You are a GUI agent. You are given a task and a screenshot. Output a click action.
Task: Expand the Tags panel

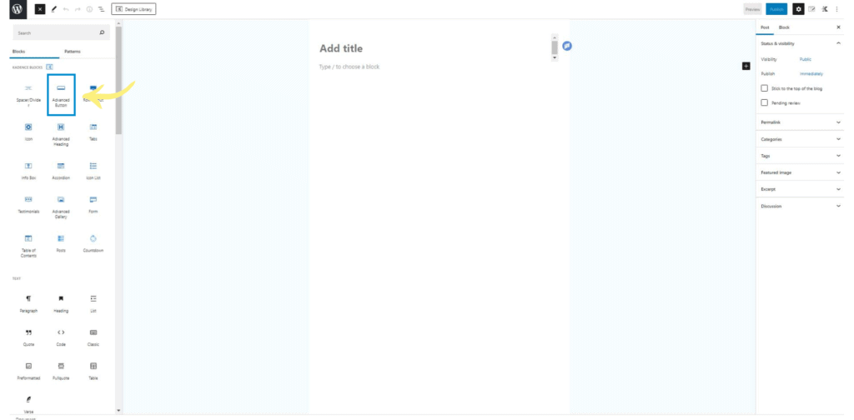[801, 156]
